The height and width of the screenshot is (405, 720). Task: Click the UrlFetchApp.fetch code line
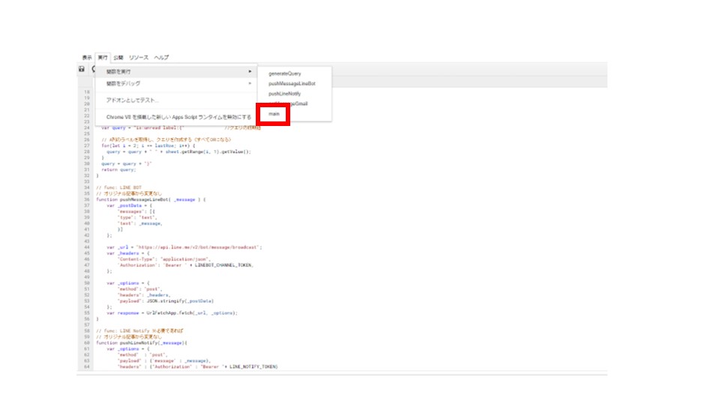pyautogui.click(x=172, y=313)
